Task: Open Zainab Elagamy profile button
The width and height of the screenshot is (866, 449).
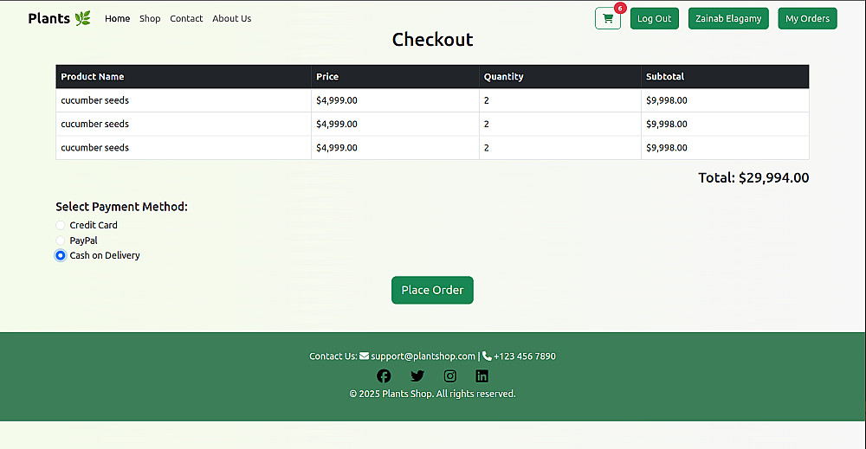Action: click(728, 18)
